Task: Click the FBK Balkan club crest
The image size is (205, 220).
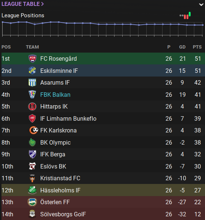Action: pos(33,95)
